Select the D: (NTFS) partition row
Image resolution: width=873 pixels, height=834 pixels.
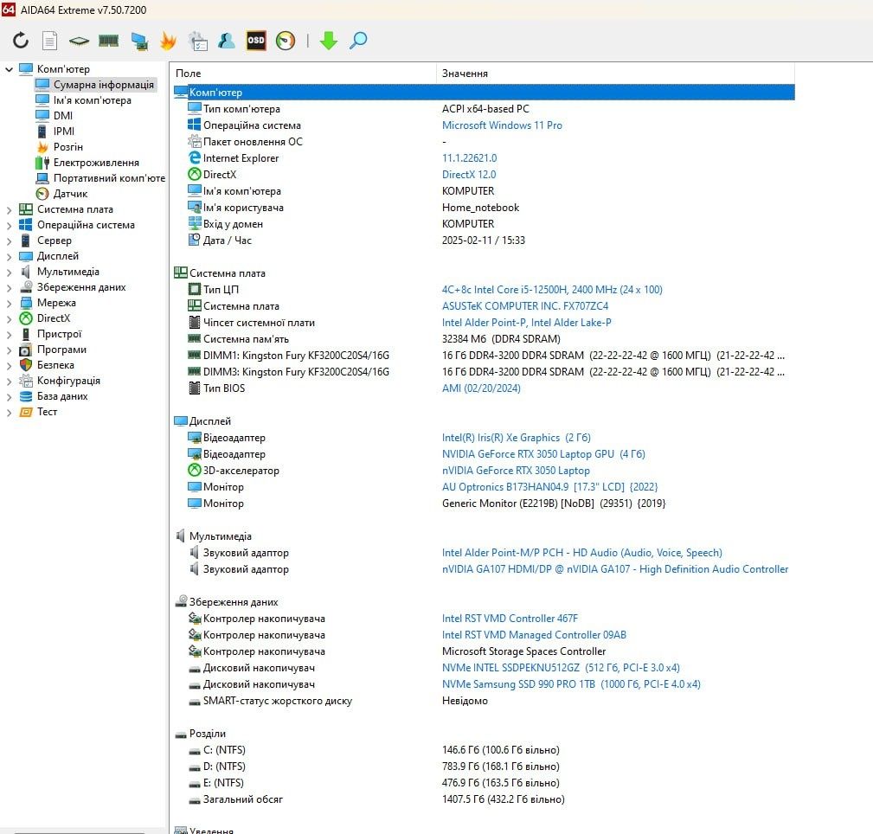[484, 767]
